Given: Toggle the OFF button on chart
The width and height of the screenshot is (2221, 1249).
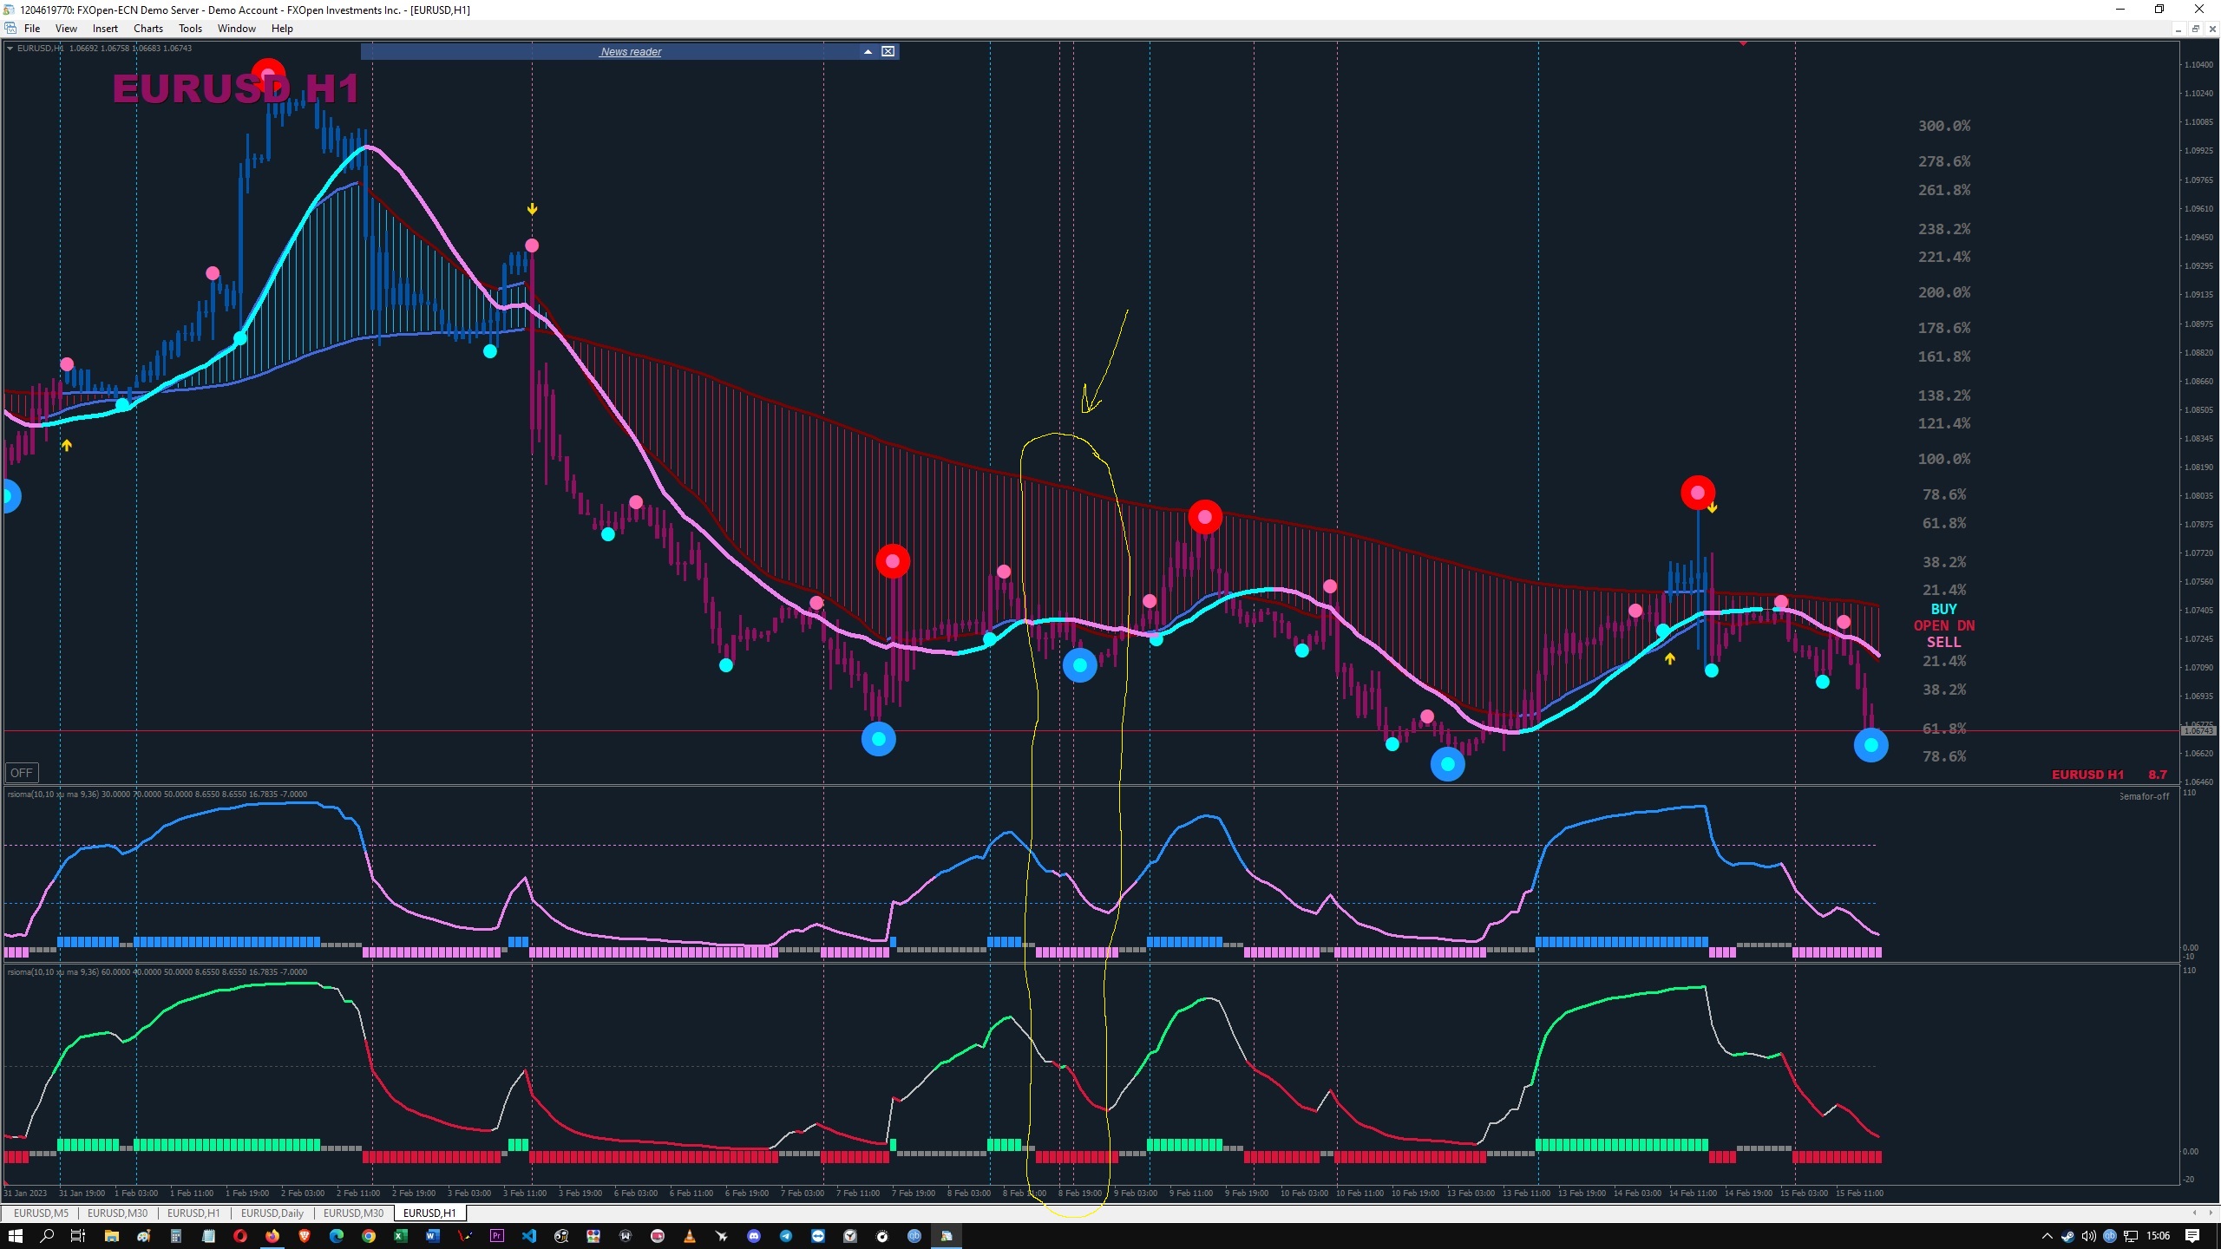Looking at the screenshot, I should pos(22,773).
